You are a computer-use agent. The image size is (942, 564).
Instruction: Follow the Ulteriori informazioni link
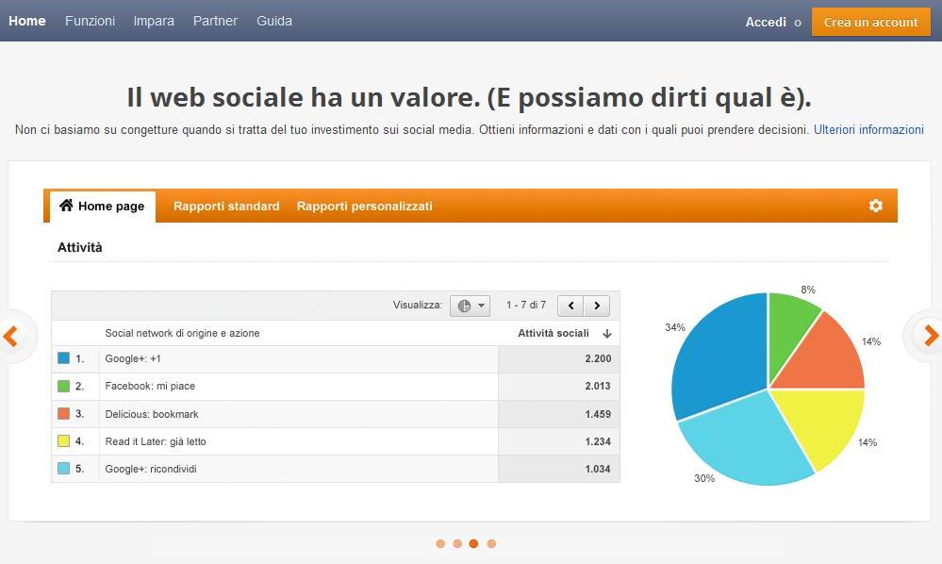[868, 129]
